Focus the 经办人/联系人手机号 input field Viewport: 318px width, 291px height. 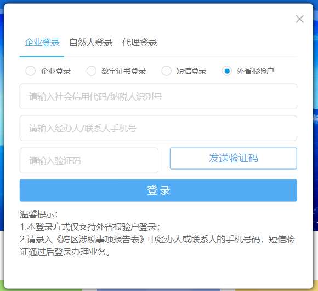pos(158,128)
